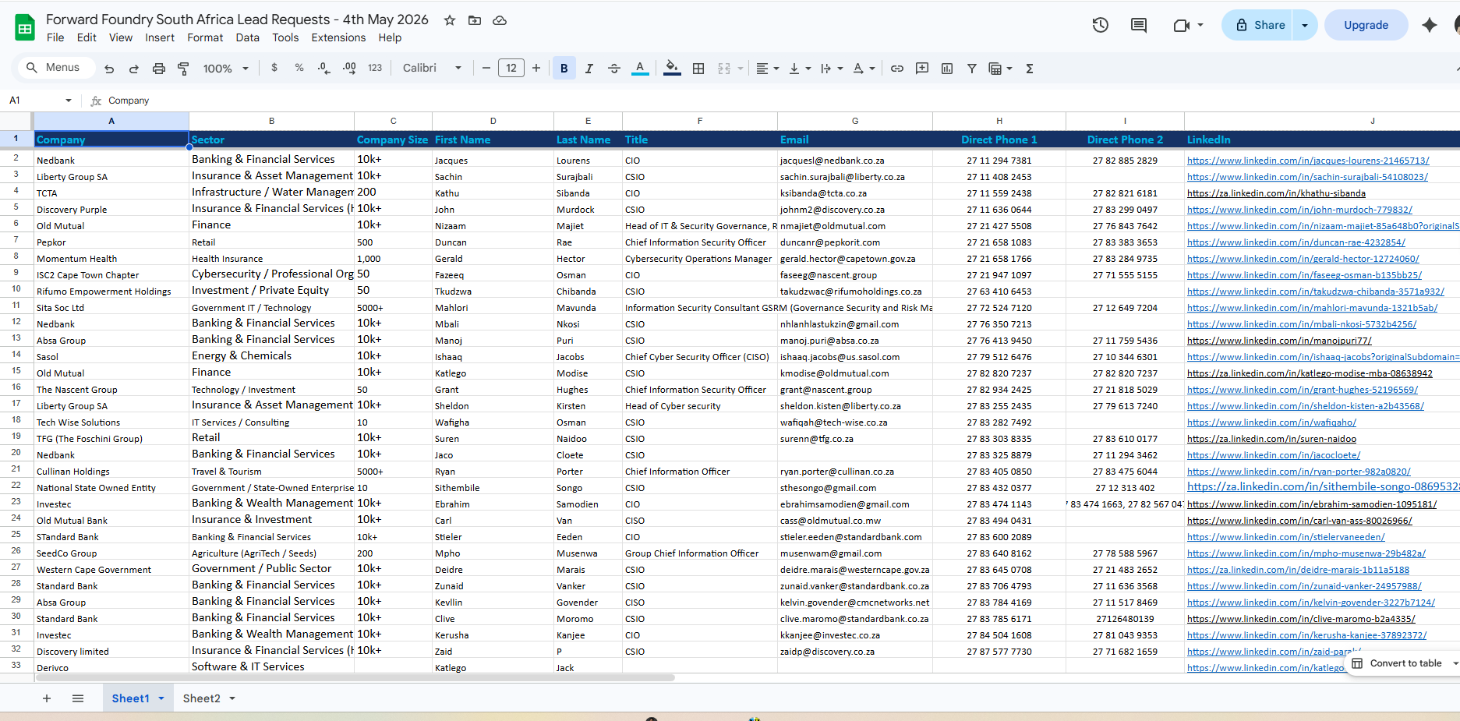Open the Insert menu
This screenshot has height=721, width=1460.
click(x=160, y=37)
